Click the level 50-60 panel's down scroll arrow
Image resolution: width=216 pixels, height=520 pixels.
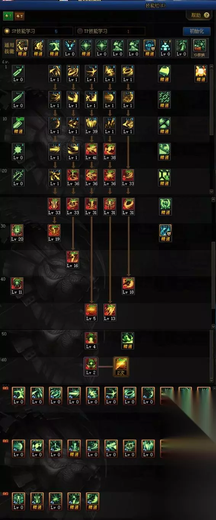213,380
